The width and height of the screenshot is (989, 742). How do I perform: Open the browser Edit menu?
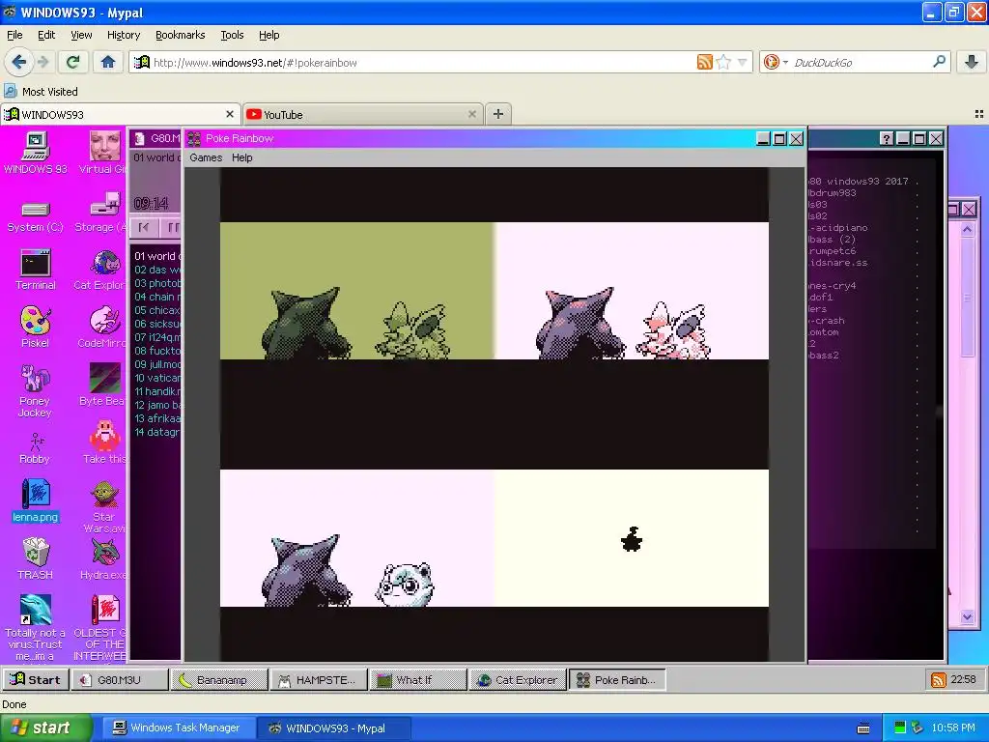46,35
